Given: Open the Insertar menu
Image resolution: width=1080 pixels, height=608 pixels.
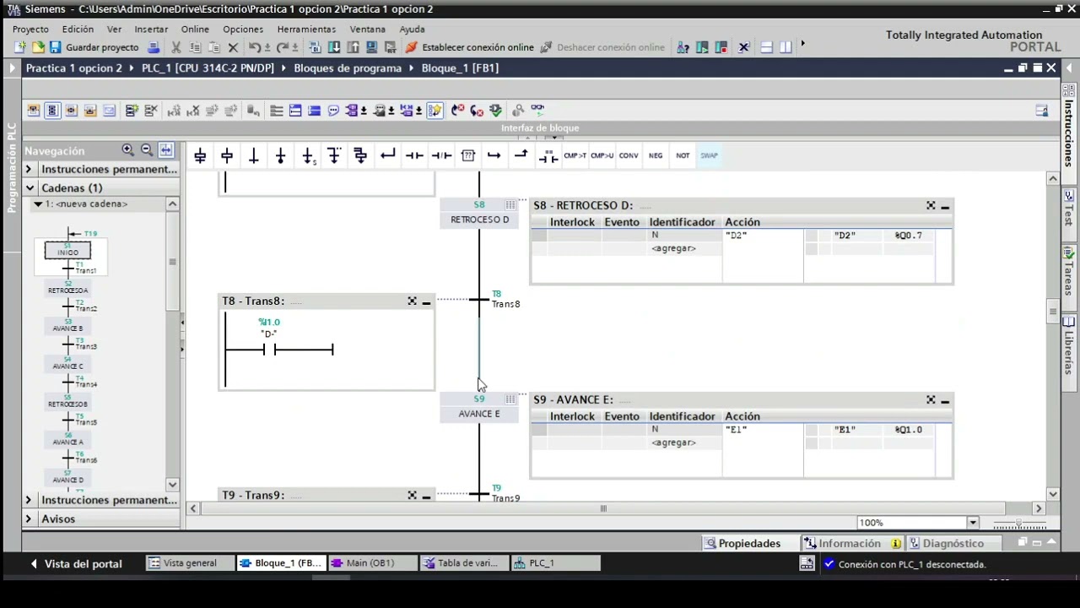Looking at the screenshot, I should click(x=151, y=29).
